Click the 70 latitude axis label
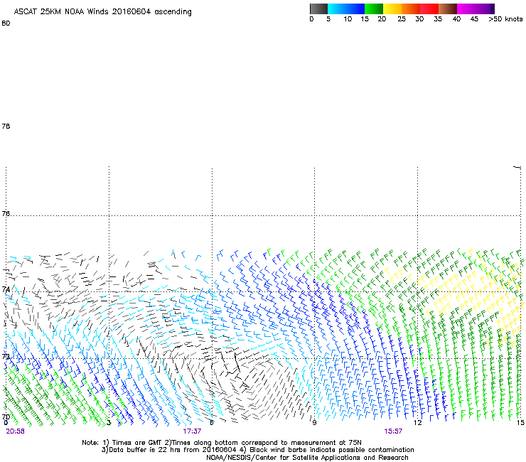This screenshot has height=462, width=526. pyautogui.click(x=6, y=417)
